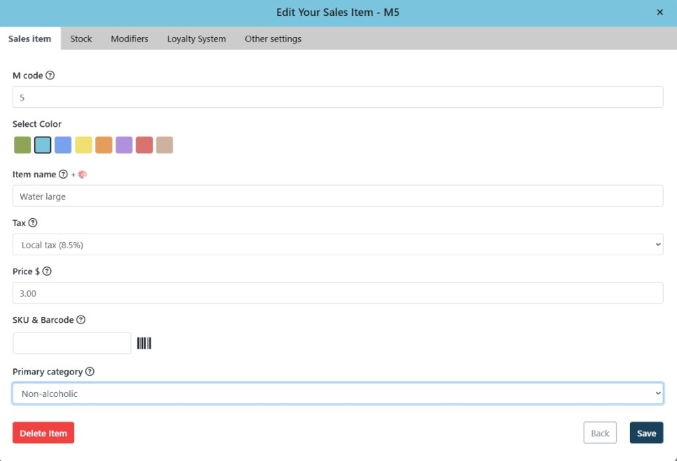Open the Other settings tab
The height and width of the screenshot is (461, 677).
pos(273,39)
